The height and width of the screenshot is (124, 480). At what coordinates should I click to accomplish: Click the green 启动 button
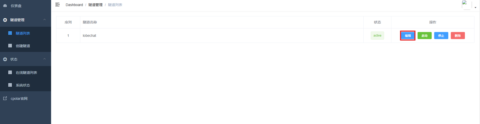click(424, 36)
